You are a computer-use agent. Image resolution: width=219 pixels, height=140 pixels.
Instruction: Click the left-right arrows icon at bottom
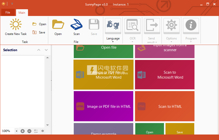pos(42,131)
